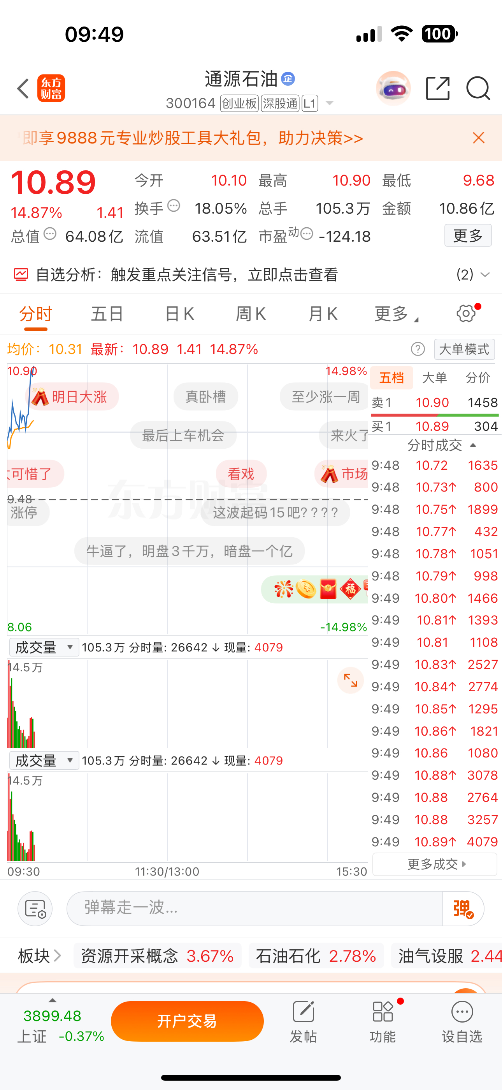Screen dimensions: 502x1090
Task: Select the 大单 tab
Action: click(434, 377)
